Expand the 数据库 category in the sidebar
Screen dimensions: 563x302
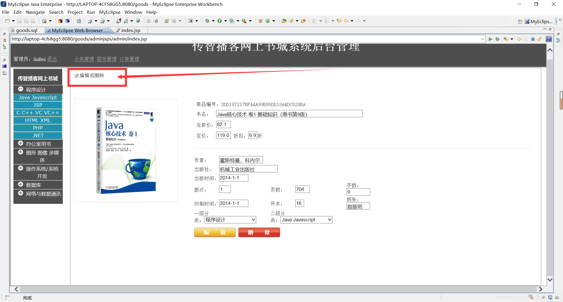pyautogui.click(x=21, y=184)
